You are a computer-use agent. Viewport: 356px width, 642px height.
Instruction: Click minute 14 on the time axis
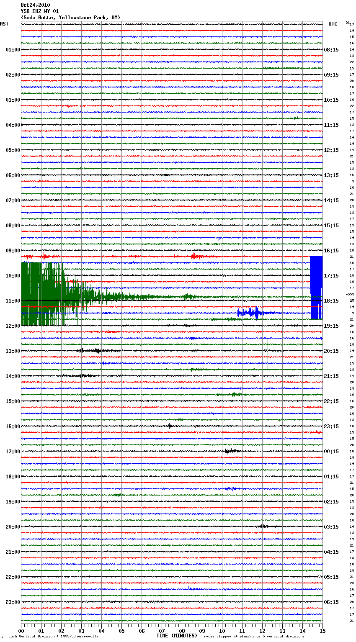coord(302,631)
